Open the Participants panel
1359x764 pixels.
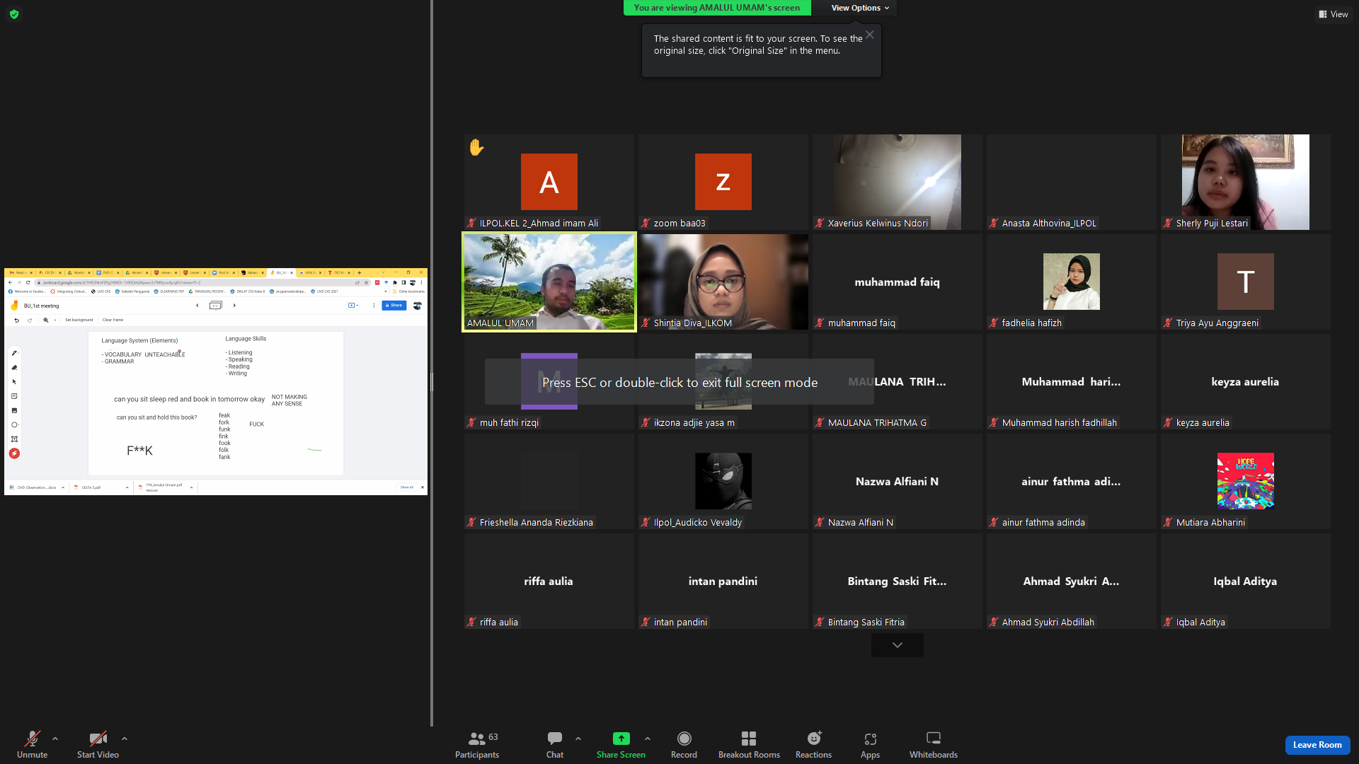click(477, 745)
